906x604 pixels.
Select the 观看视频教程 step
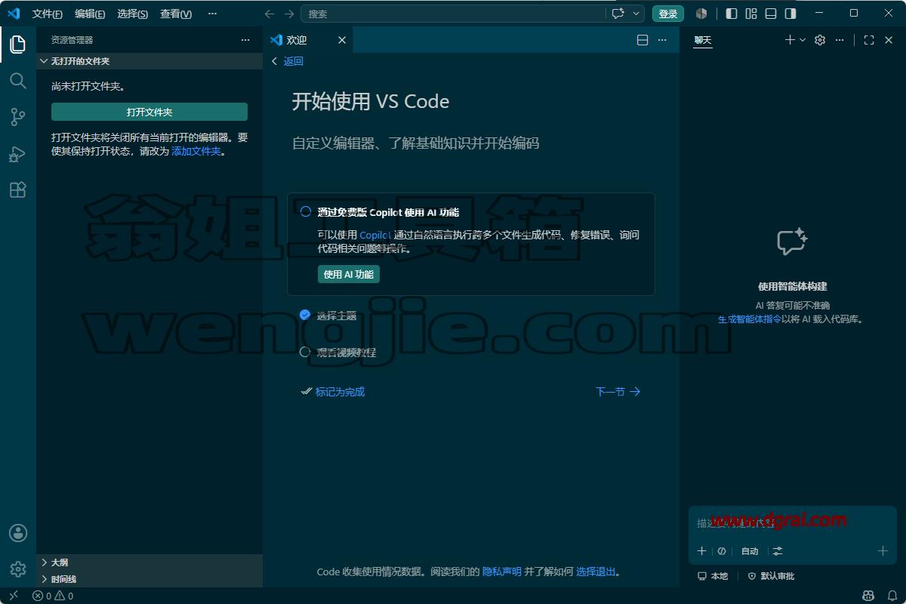(337, 352)
